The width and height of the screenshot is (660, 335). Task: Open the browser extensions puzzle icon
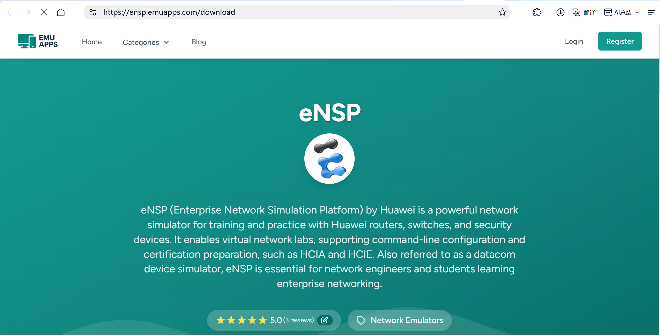[x=537, y=12]
